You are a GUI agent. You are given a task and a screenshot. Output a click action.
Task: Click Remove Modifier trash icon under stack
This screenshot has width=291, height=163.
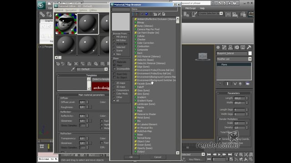[x=240, y=84]
